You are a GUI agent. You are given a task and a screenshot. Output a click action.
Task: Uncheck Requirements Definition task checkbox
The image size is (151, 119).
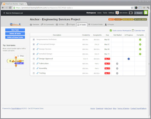click(x=34, y=39)
